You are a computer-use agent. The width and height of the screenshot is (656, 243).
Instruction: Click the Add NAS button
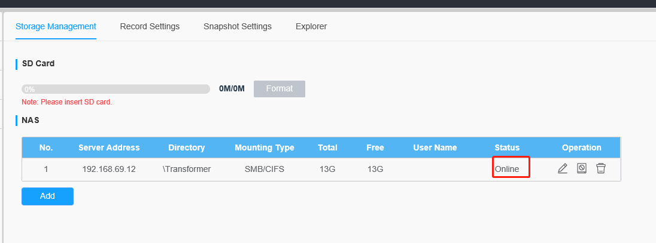[47, 196]
